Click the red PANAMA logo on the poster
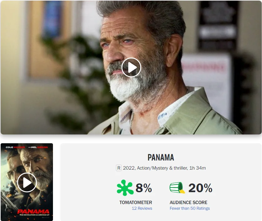This screenshot has height=221, width=262. click(33, 212)
